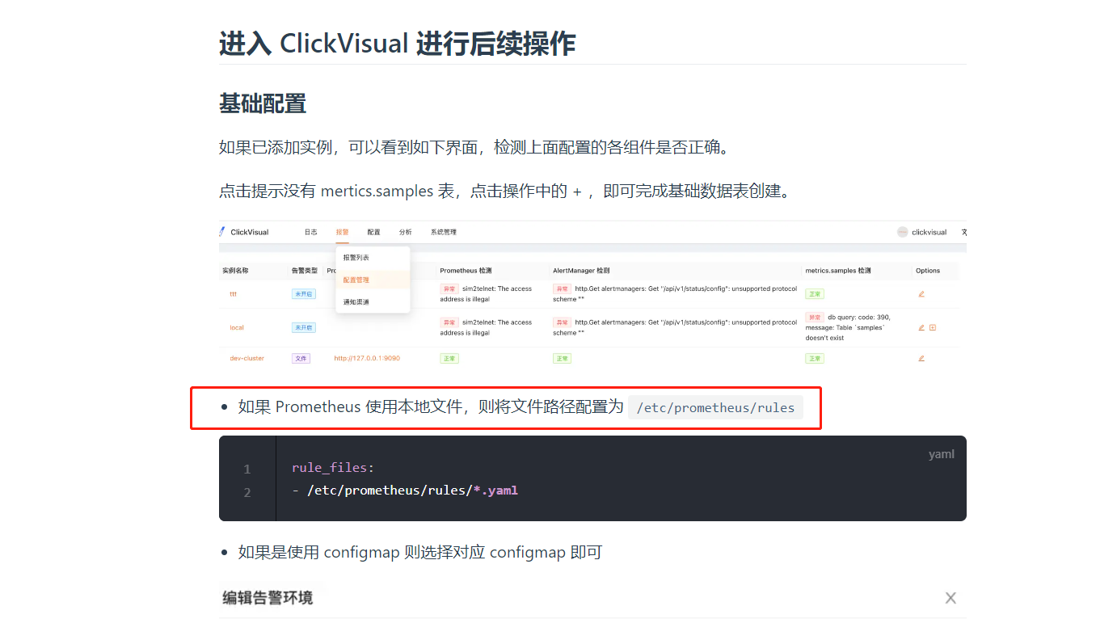
Task: Click the dev-cluster instance name link
Action: tap(247, 358)
